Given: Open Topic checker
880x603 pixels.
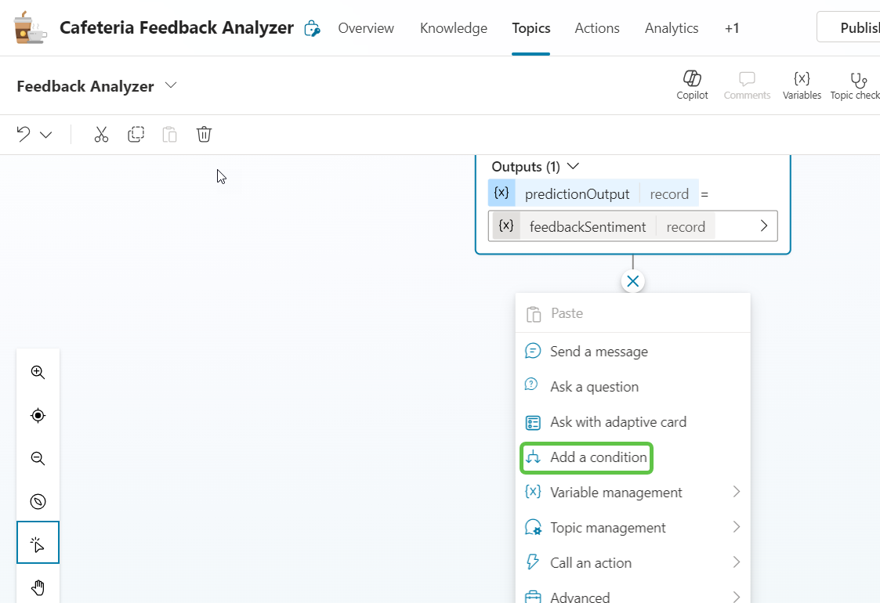Looking at the screenshot, I should coord(857,85).
